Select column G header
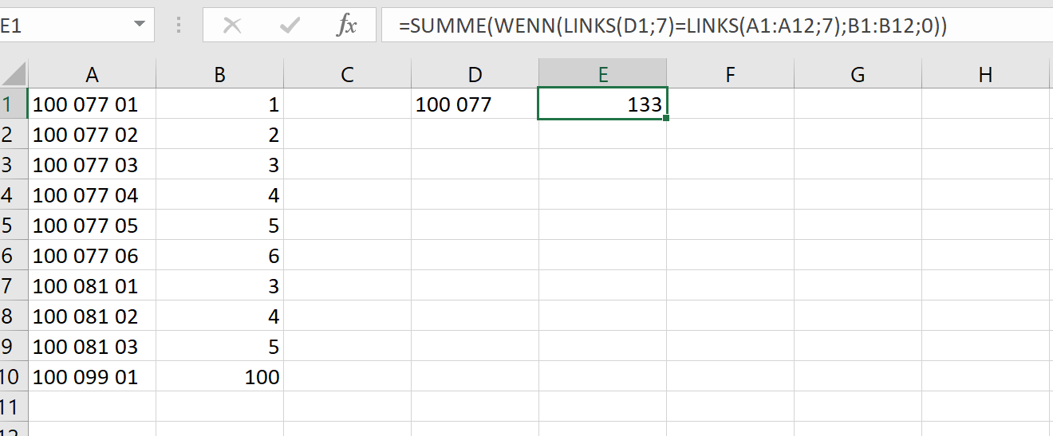1053x436 pixels. 858,75
